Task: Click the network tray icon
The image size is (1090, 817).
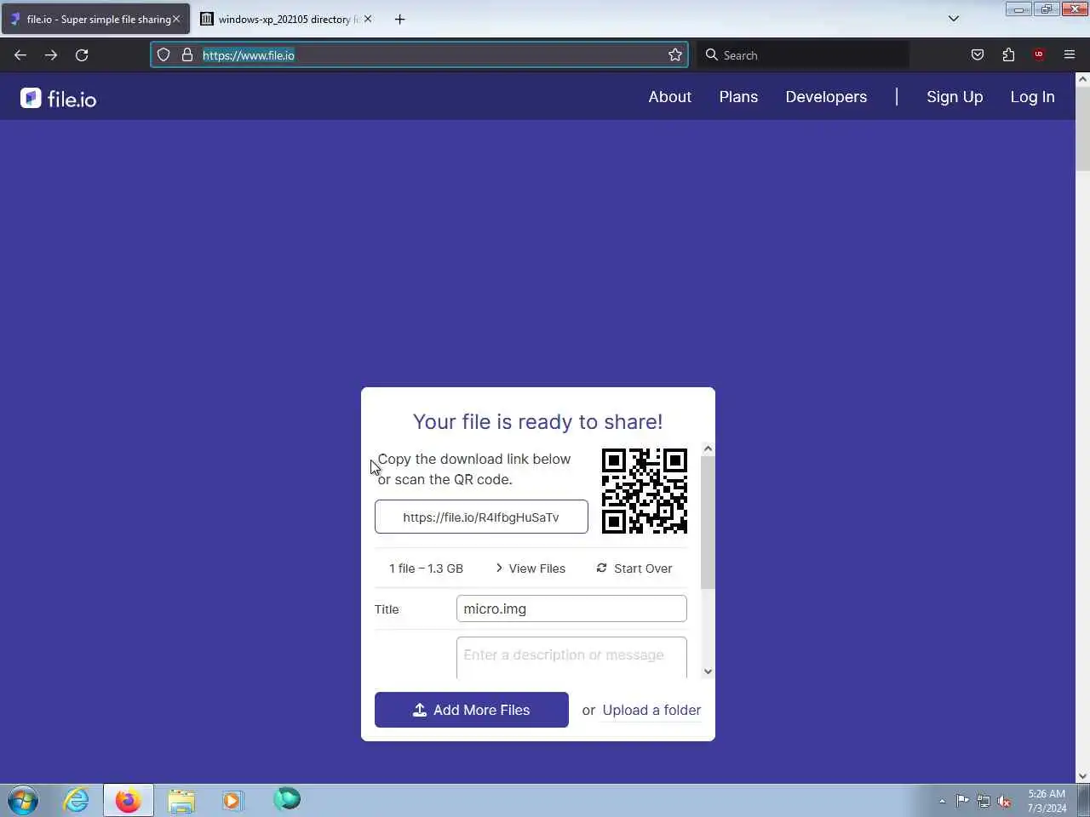Action: pyautogui.click(x=984, y=801)
